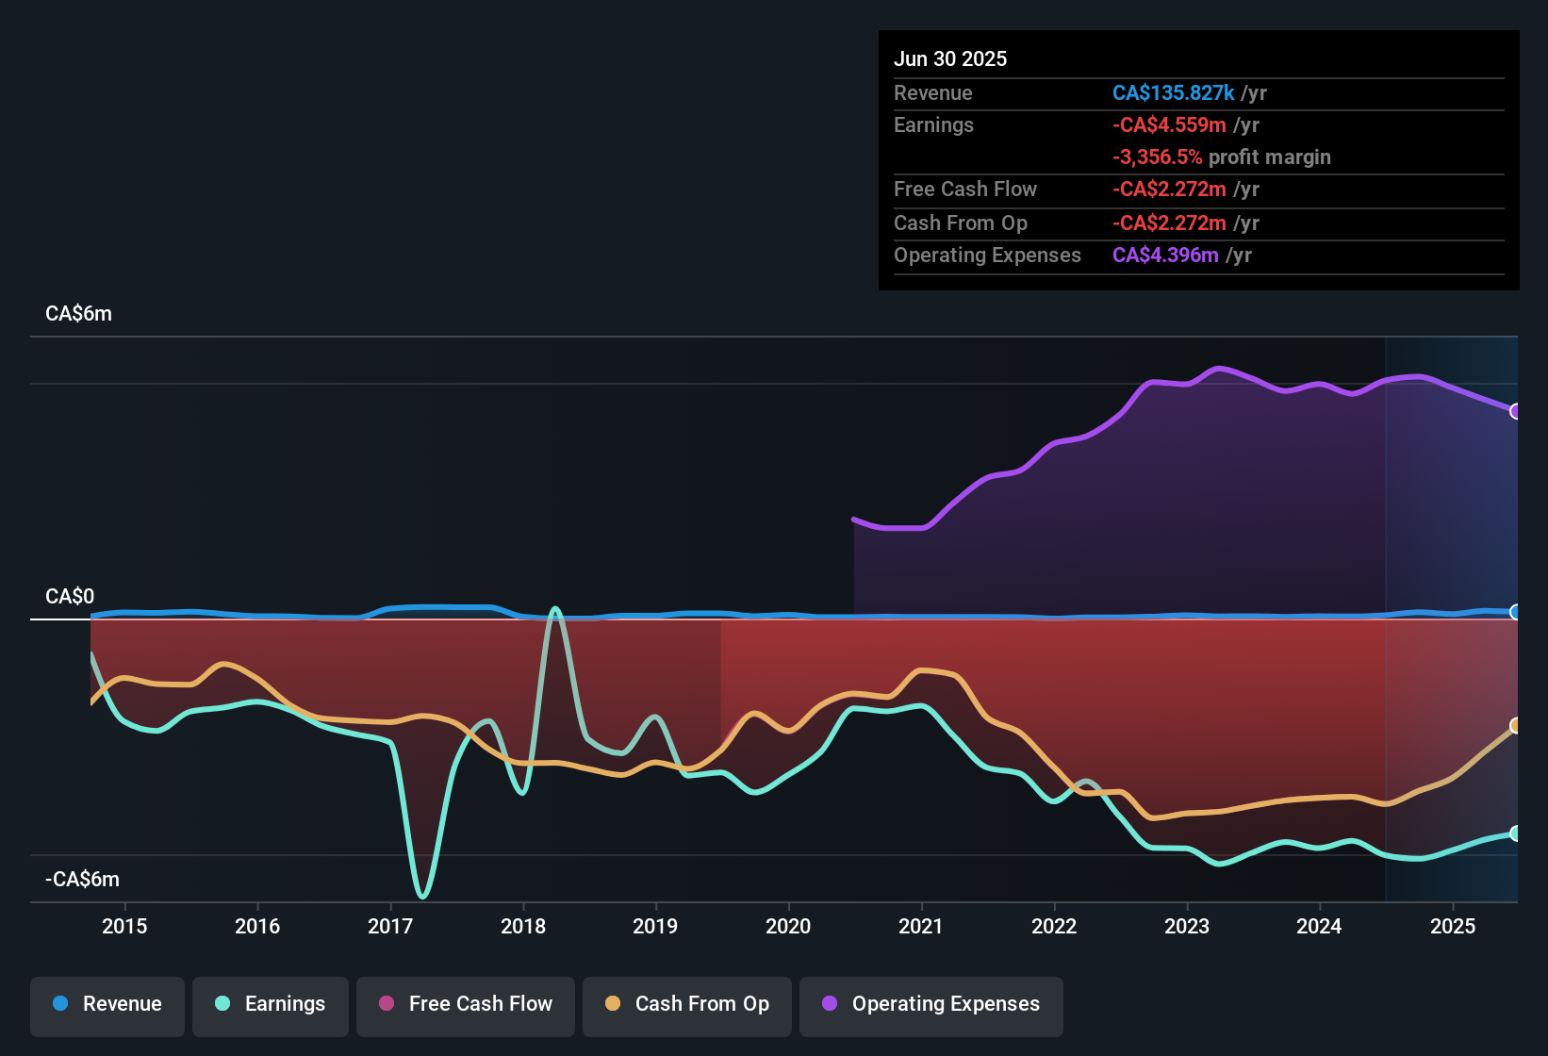1548x1056 pixels.
Task: Click the Free Cash Flow -CA$2.272m value
Action: (1169, 189)
